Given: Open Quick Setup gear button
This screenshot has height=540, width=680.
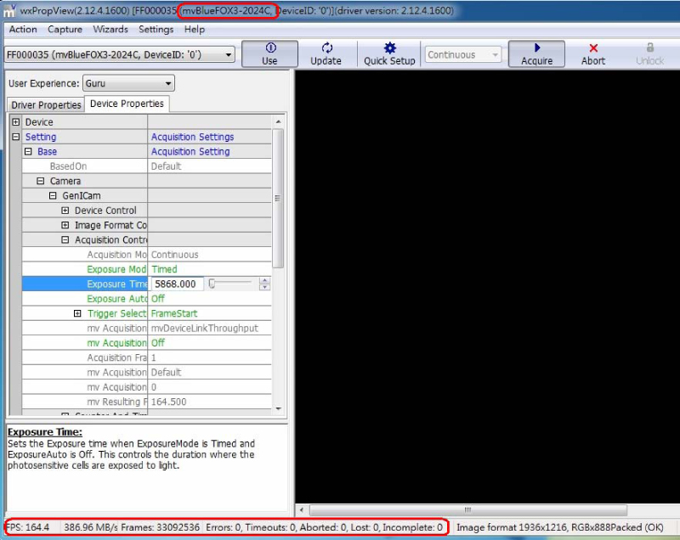Looking at the screenshot, I should tap(389, 54).
